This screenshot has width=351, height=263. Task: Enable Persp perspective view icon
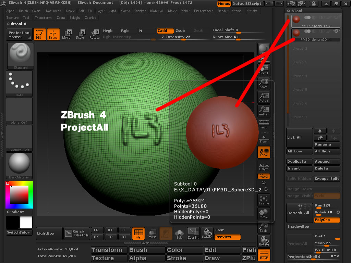(264, 125)
